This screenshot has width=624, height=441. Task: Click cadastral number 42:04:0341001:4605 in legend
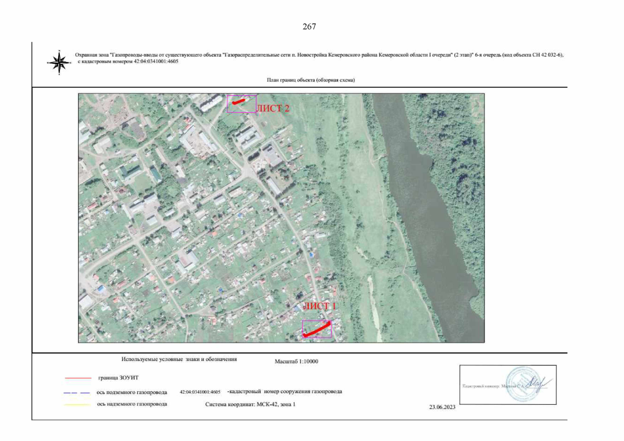click(200, 392)
